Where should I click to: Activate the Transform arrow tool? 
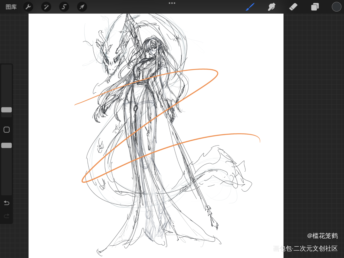[82, 7]
